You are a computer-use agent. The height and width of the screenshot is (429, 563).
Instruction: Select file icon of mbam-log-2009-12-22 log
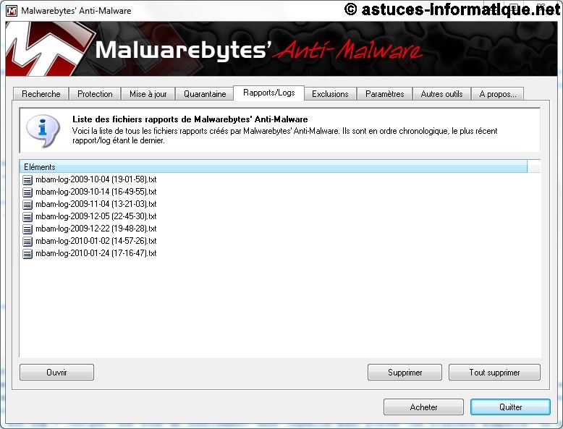pos(27,229)
